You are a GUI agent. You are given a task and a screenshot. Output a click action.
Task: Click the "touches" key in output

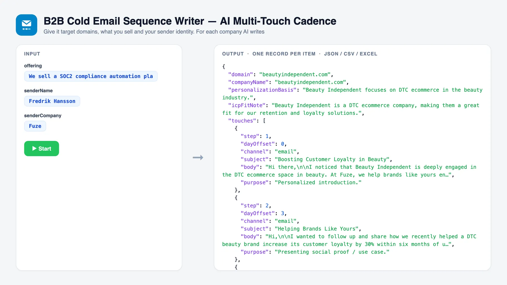coord(242,121)
